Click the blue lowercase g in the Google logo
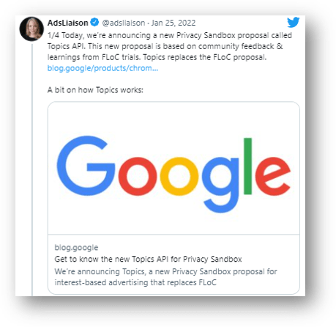 tap(220, 185)
